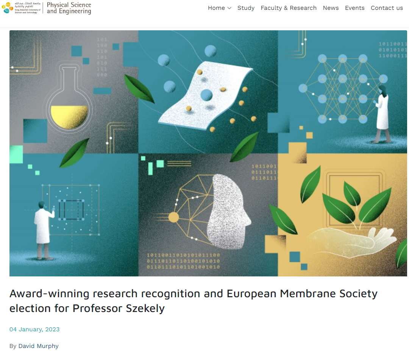Open the Events page
409x351 pixels.
pos(354,8)
